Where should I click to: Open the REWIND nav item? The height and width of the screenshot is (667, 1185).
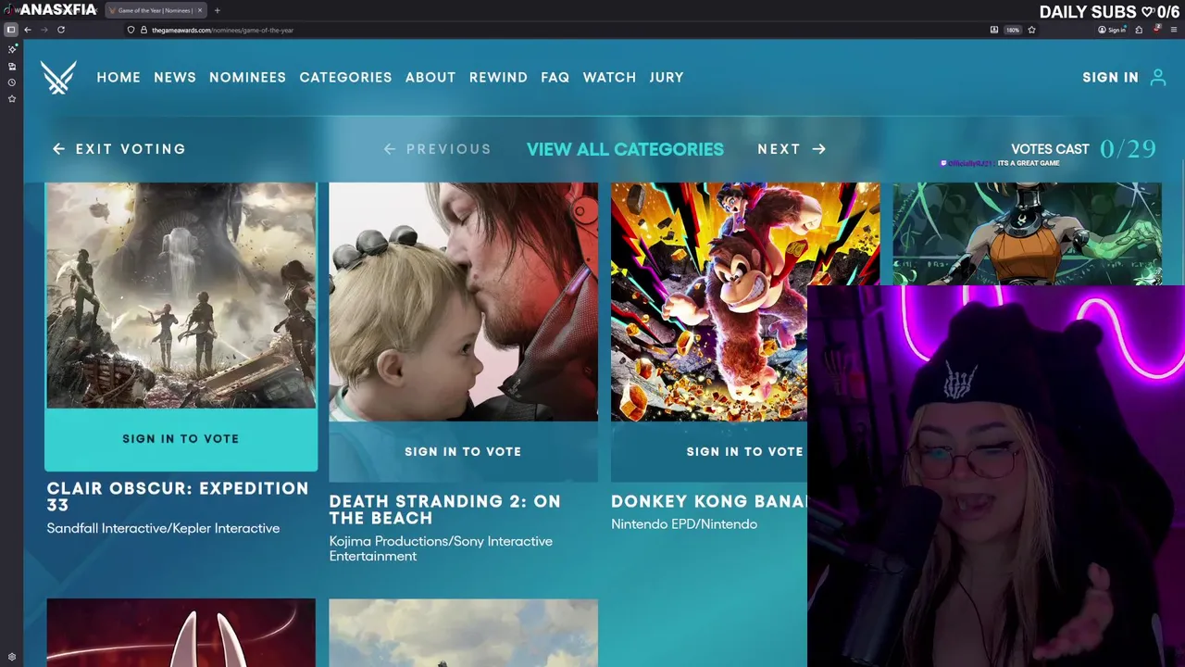pyautogui.click(x=498, y=78)
